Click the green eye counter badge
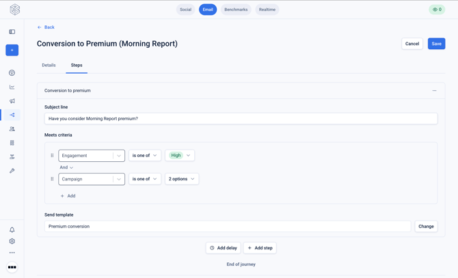The image size is (458, 278). pos(437,10)
